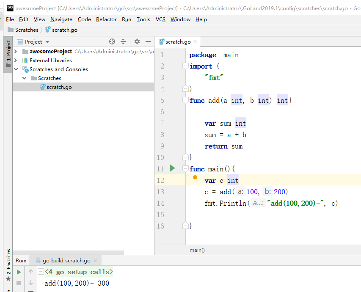Toggle the 1: Project side tool window

(8, 54)
